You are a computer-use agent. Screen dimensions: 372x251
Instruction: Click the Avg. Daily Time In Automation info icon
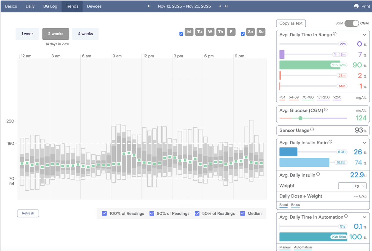click(x=346, y=216)
